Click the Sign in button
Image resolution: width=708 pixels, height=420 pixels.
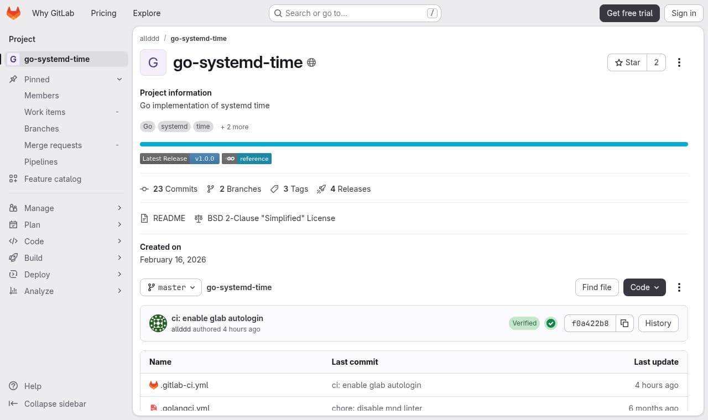[x=684, y=13]
